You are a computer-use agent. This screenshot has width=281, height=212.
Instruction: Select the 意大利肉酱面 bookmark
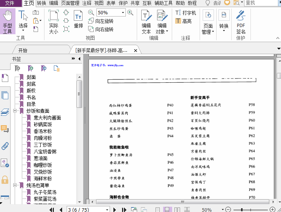point(47,118)
